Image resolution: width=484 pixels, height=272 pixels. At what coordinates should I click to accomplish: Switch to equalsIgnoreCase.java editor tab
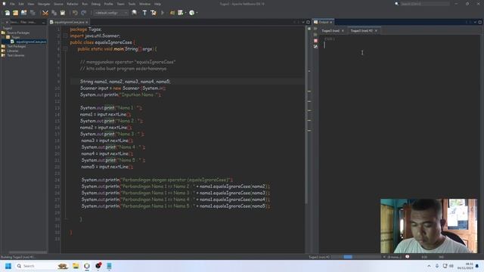(x=69, y=22)
